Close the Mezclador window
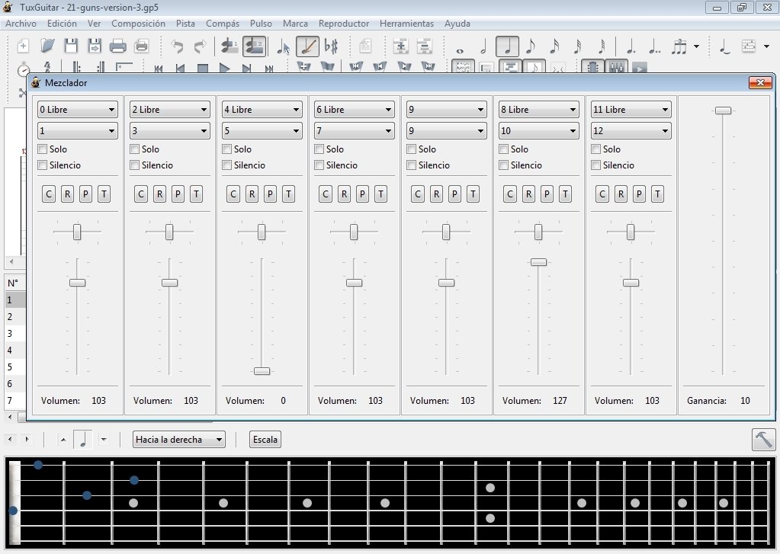This screenshot has height=554, width=780. (760, 82)
